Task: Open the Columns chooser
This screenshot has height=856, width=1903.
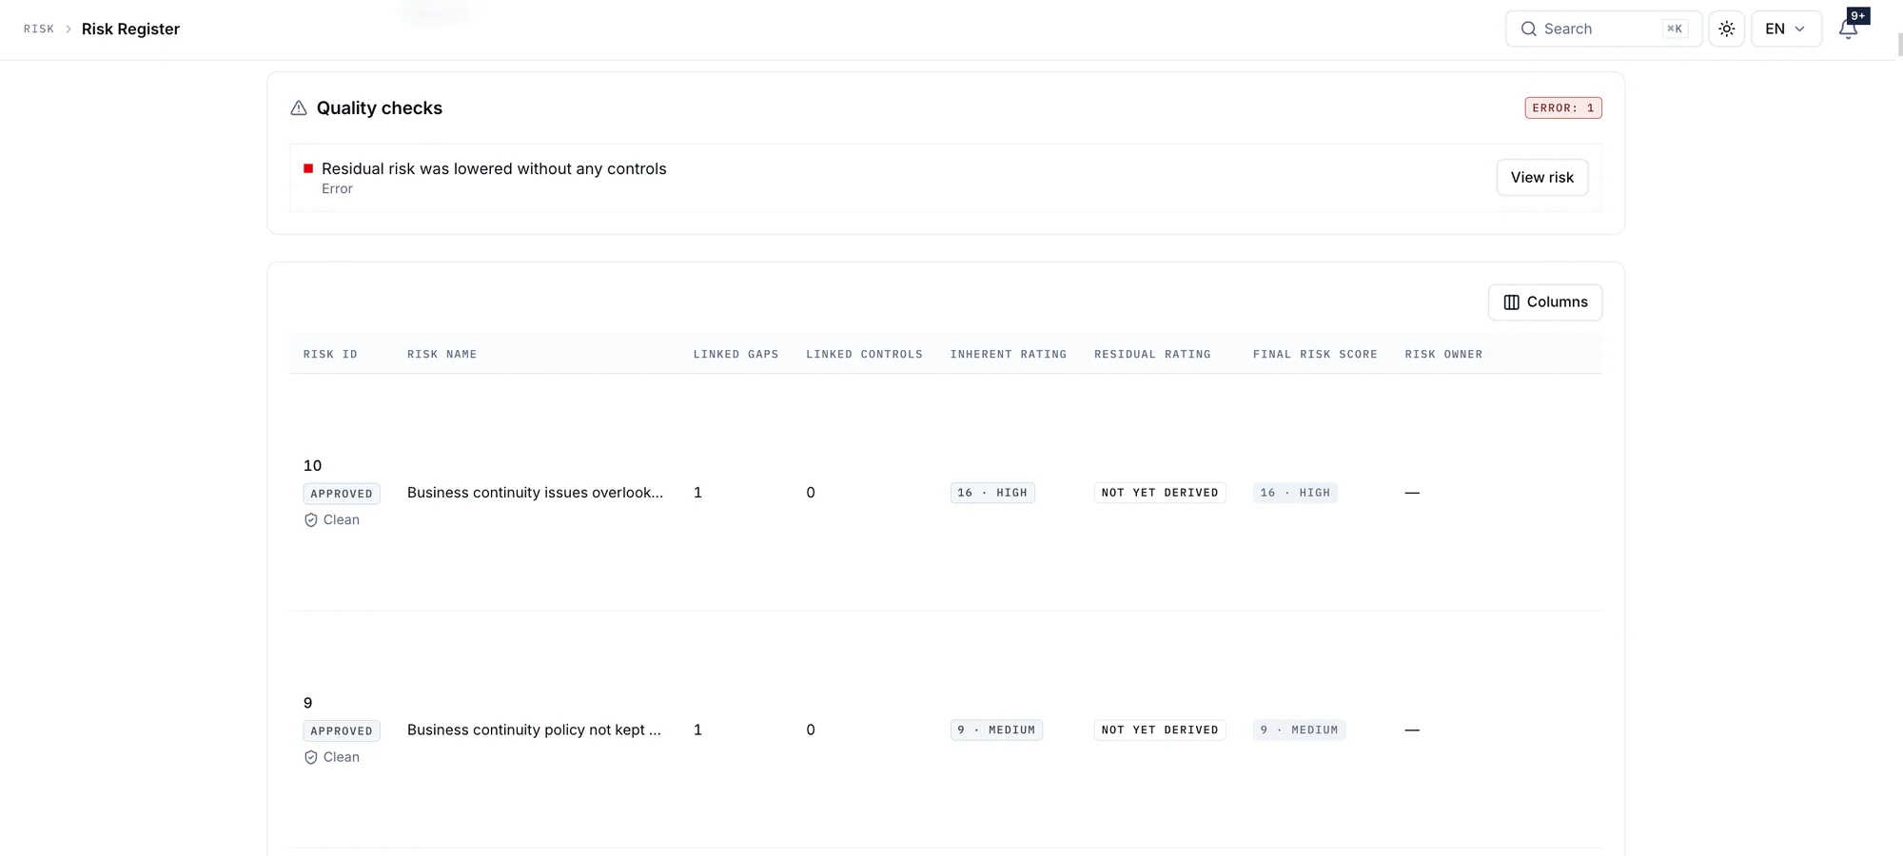Action: point(1545,302)
